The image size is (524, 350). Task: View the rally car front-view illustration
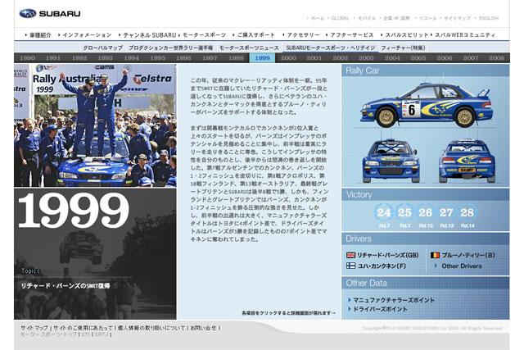click(383, 161)
